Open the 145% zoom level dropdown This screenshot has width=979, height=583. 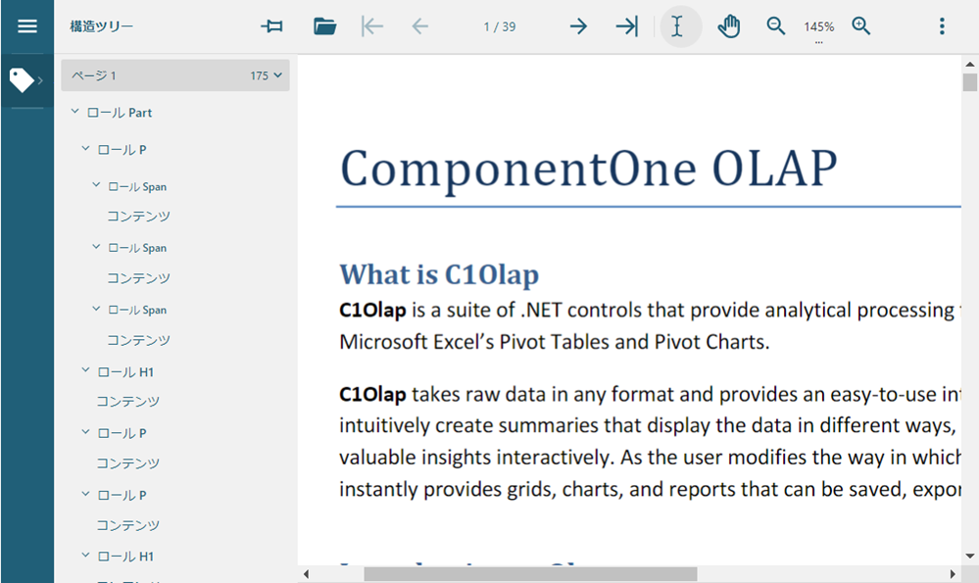coord(818,28)
